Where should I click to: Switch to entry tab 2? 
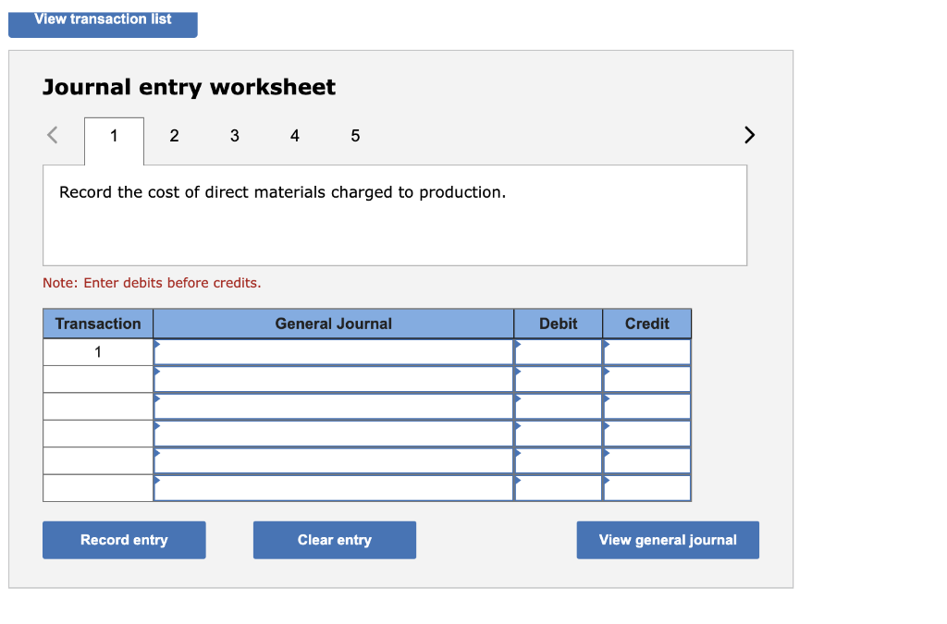(x=174, y=136)
